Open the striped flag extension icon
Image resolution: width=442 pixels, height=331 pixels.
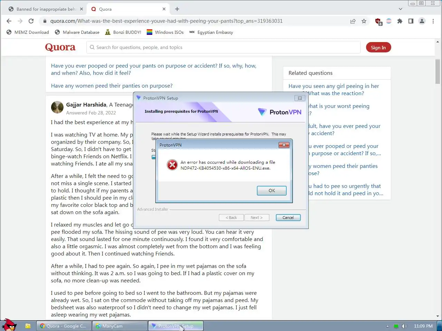[x=389, y=21]
